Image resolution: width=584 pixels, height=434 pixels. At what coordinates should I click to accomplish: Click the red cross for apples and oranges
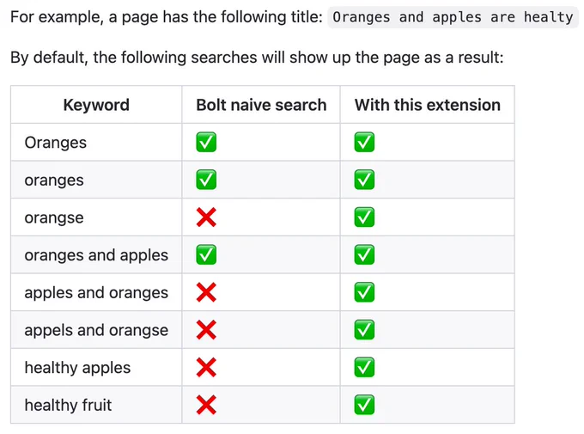206,292
